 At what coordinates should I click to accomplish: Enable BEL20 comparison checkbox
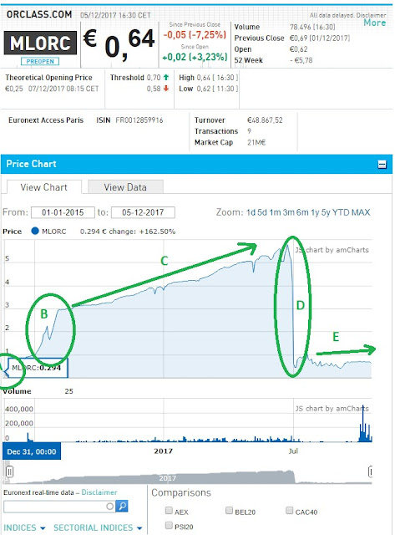click(x=230, y=511)
